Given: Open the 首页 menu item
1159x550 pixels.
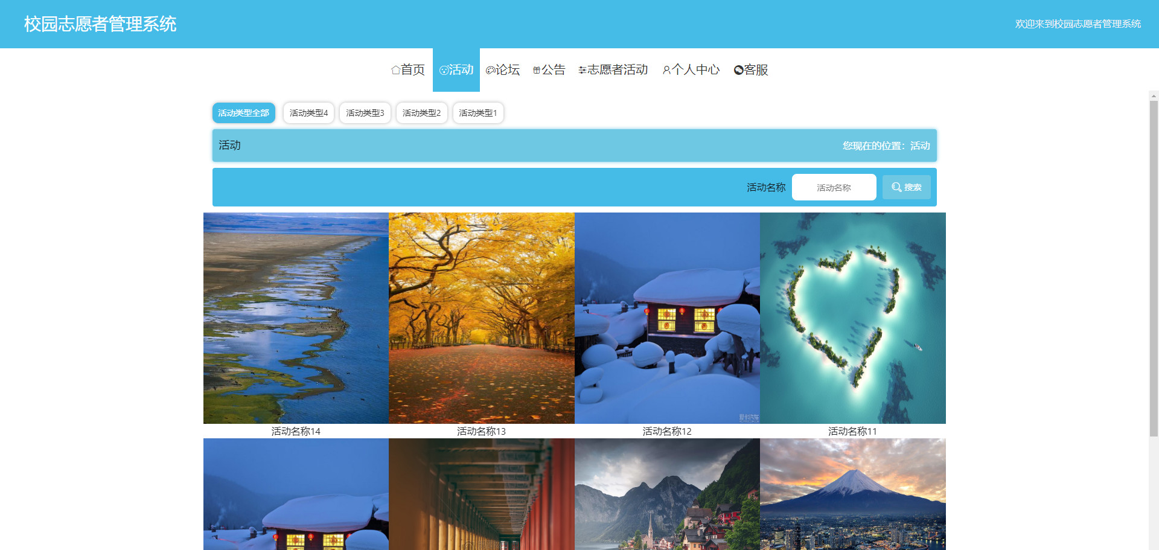Looking at the screenshot, I should point(408,70).
